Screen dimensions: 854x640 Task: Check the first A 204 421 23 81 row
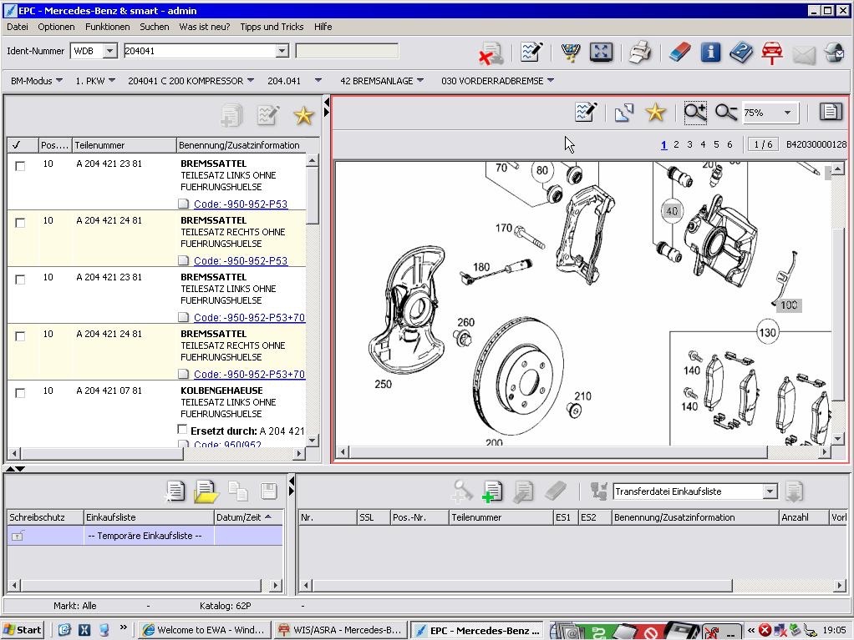pyautogui.click(x=20, y=166)
